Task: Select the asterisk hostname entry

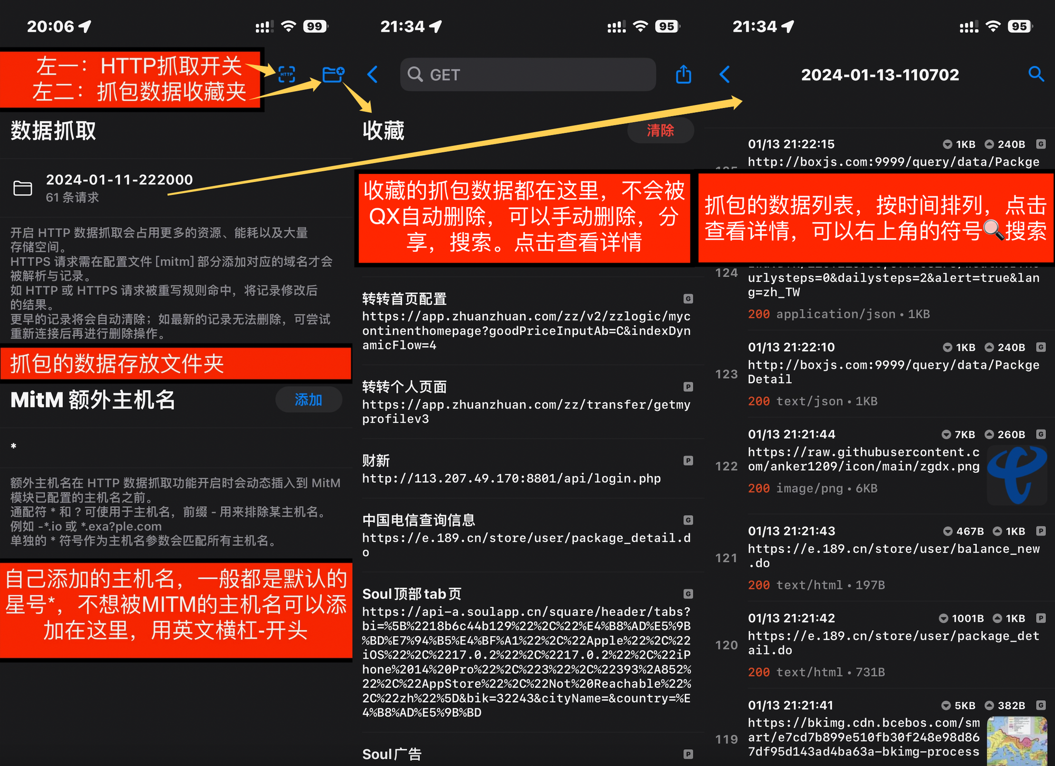Action: 176,447
